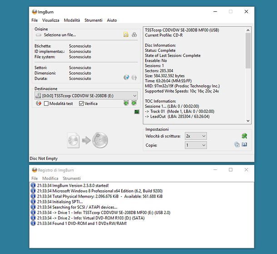
Task: Click the Registro di ImgBurn window icon
Action: point(35,170)
